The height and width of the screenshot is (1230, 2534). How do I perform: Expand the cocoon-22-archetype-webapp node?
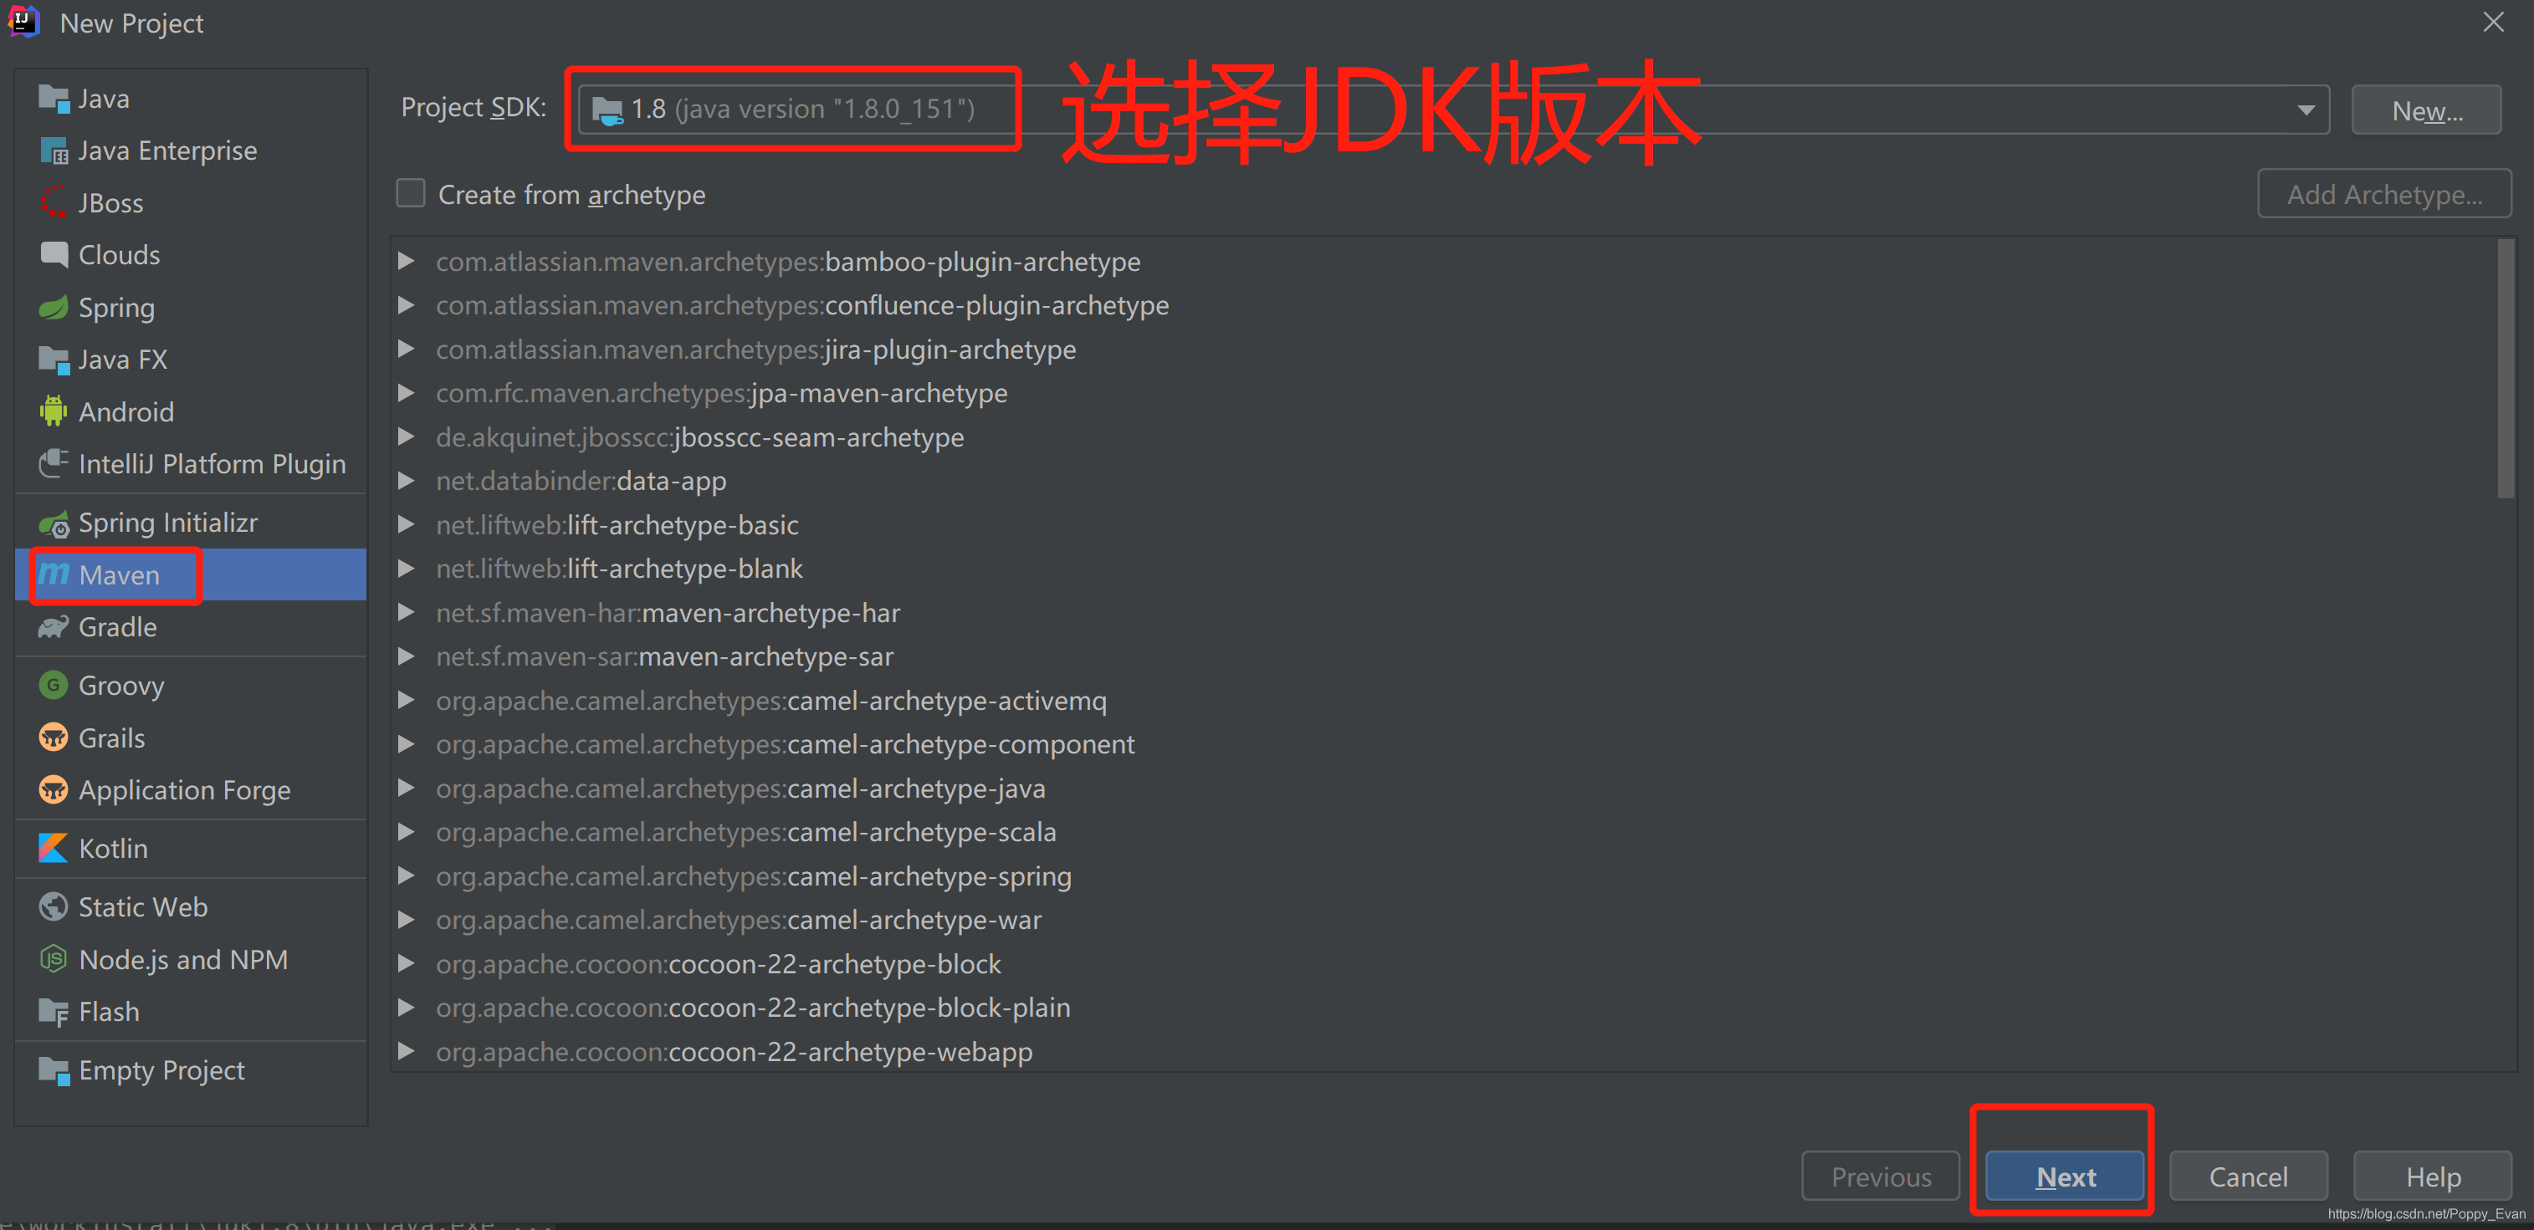[405, 1051]
